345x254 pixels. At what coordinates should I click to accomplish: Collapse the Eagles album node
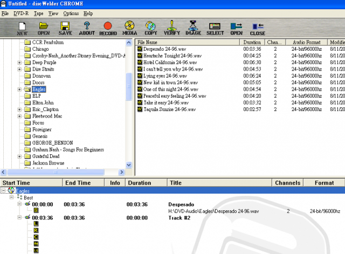click(x=4, y=190)
